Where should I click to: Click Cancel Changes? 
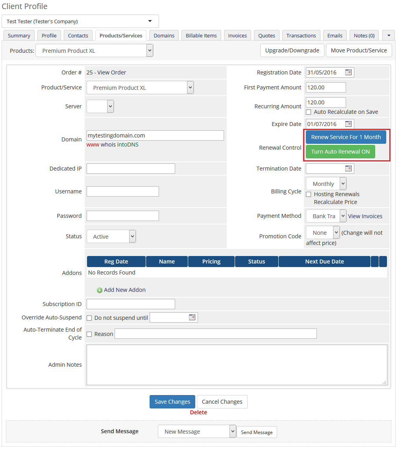pyautogui.click(x=222, y=402)
